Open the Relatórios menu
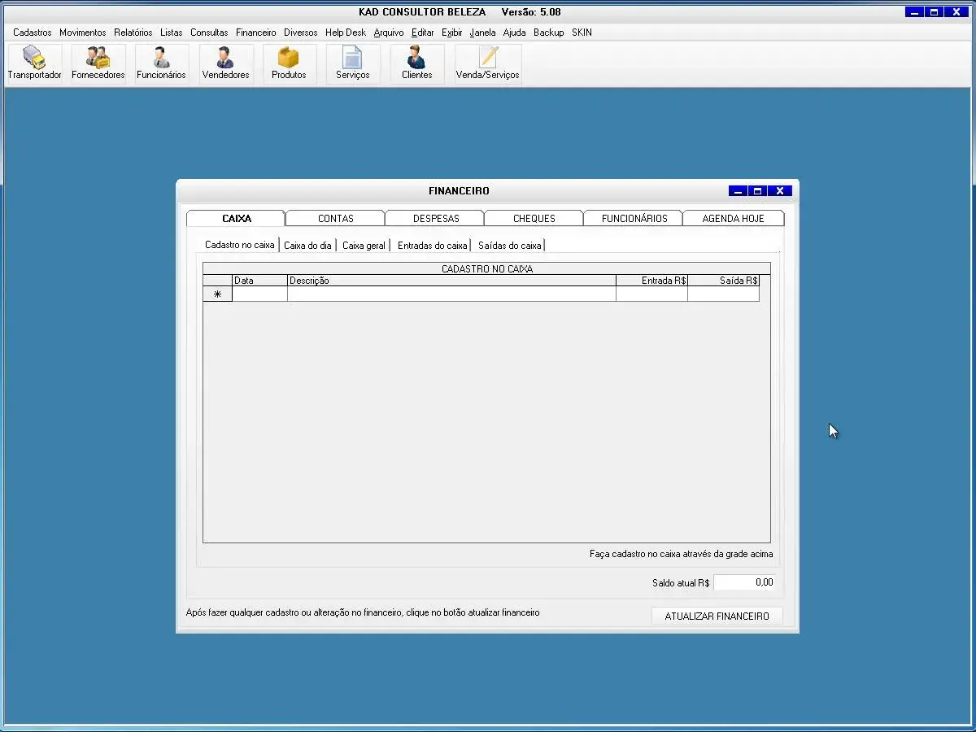 [x=133, y=33]
